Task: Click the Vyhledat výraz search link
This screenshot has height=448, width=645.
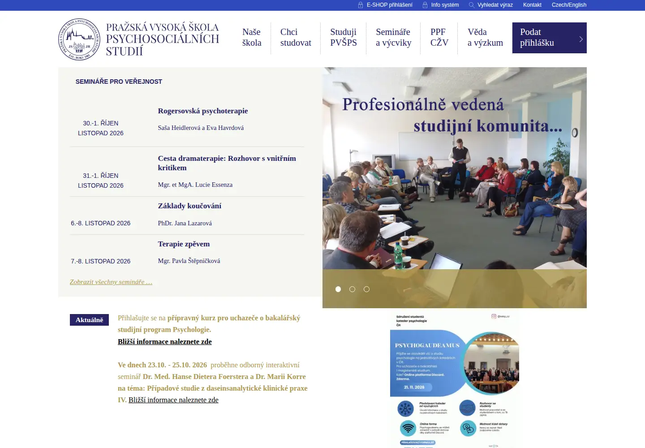Action: click(x=495, y=5)
